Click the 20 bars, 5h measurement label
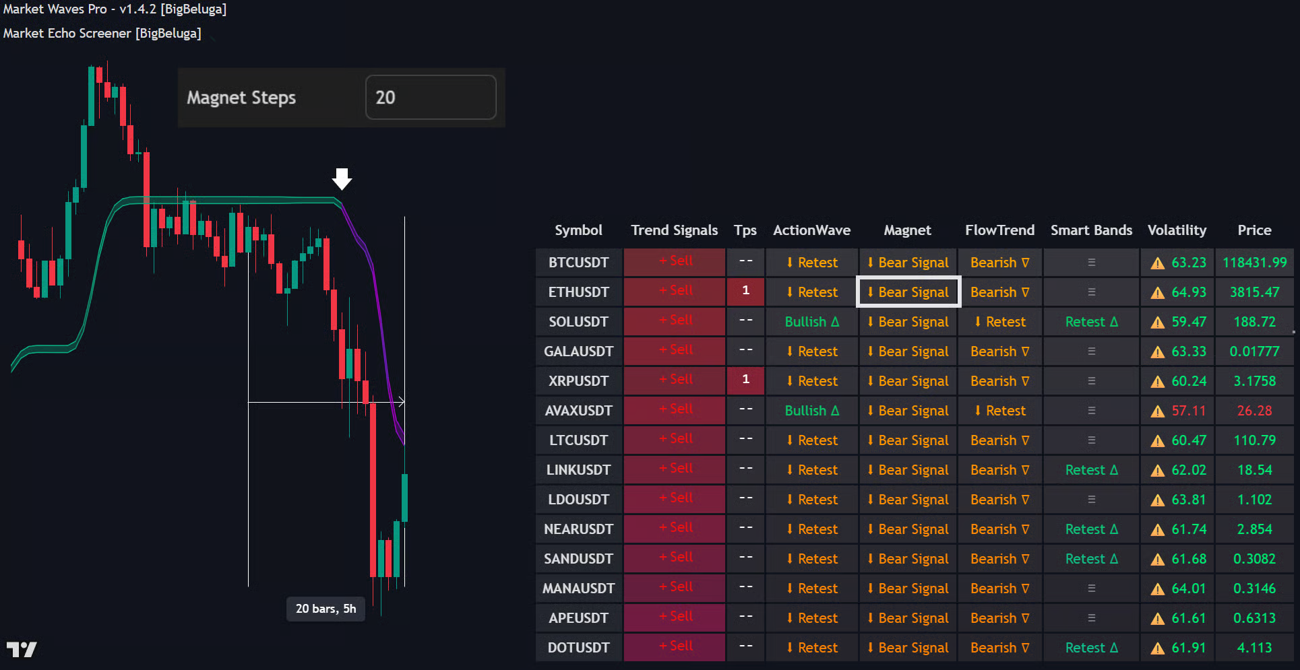Viewport: 1300px width, 670px height. click(326, 609)
